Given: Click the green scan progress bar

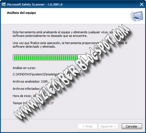Looking at the screenshot, I should click(x=57, y=57).
